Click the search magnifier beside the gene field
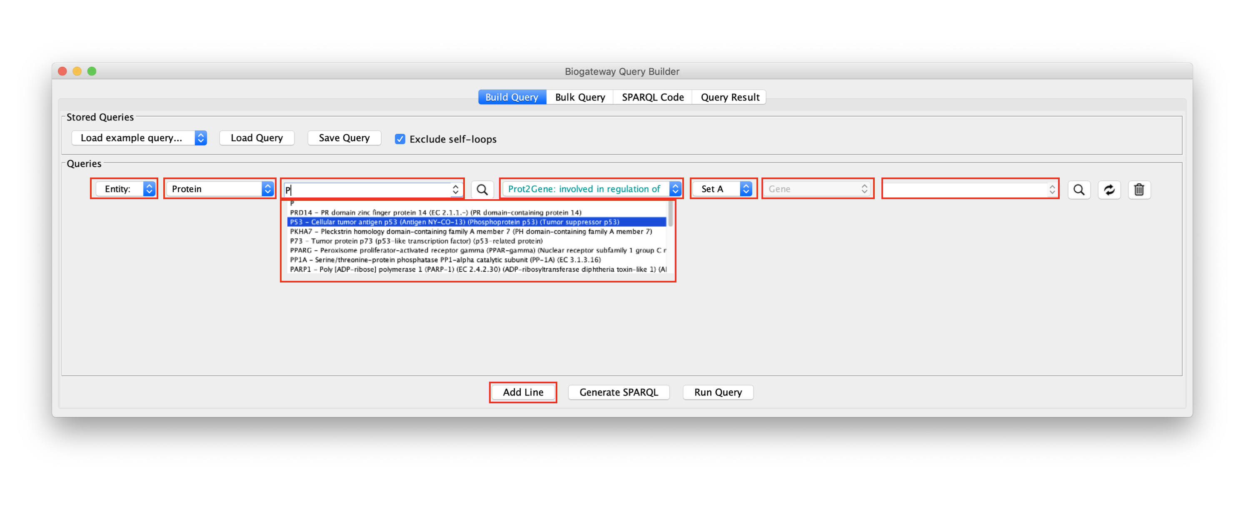The image size is (1258, 510). click(1079, 190)
